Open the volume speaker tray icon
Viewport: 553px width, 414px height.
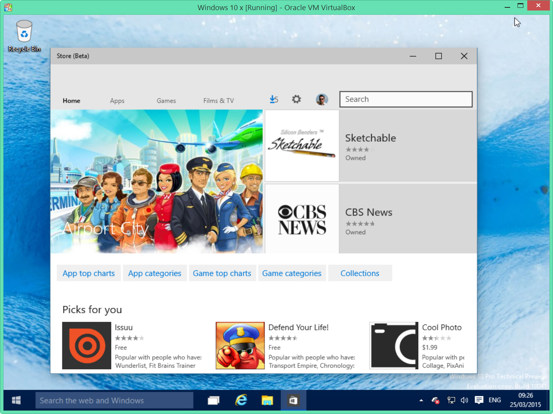click(x=465, y=400)
